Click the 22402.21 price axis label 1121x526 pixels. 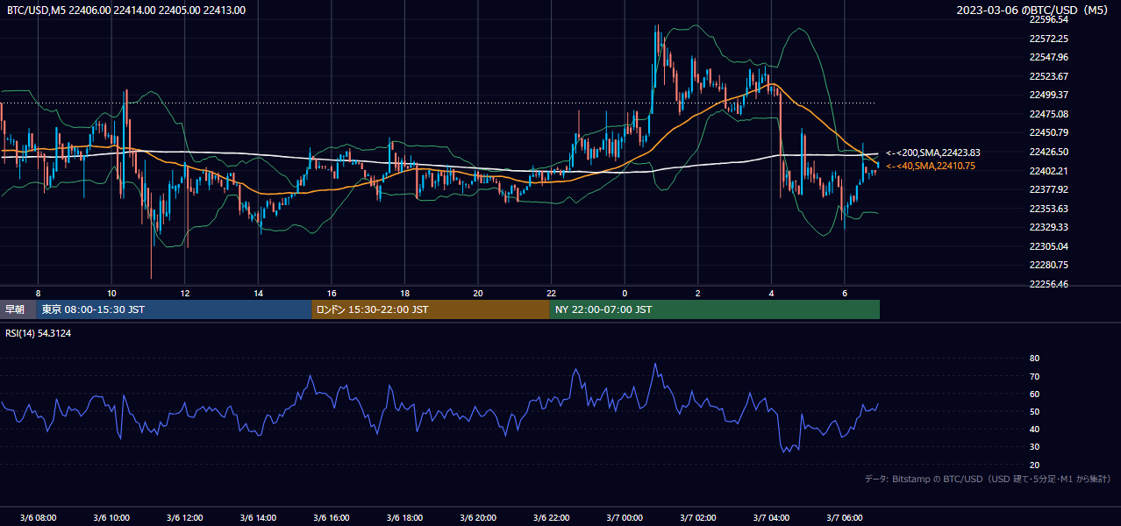point(1049,171)
